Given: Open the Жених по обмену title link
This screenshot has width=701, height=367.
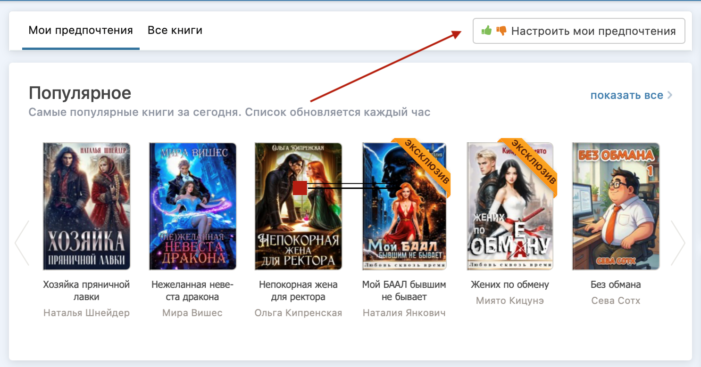Looking at the screenshot, I should click(x=510, y=285).
